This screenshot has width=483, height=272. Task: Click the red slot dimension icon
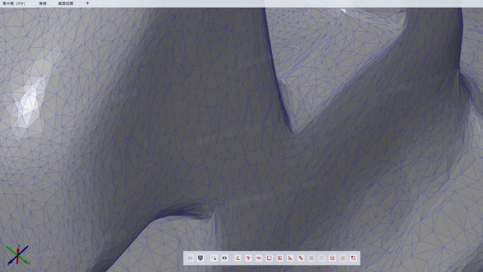tap(259, 258)
